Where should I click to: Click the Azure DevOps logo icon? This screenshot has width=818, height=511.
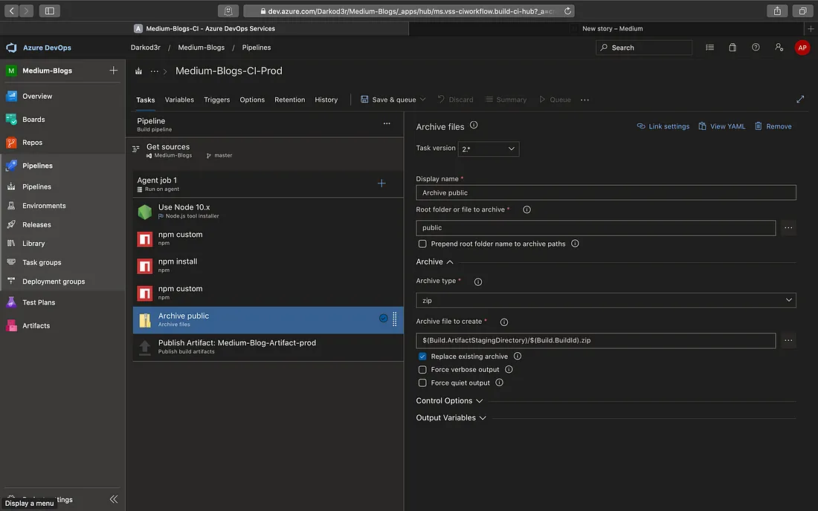tap(11, 48)
